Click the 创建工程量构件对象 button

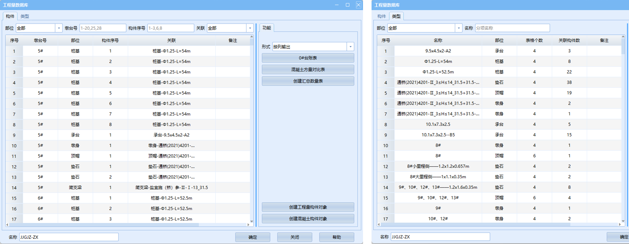click(x=308, y=207)
